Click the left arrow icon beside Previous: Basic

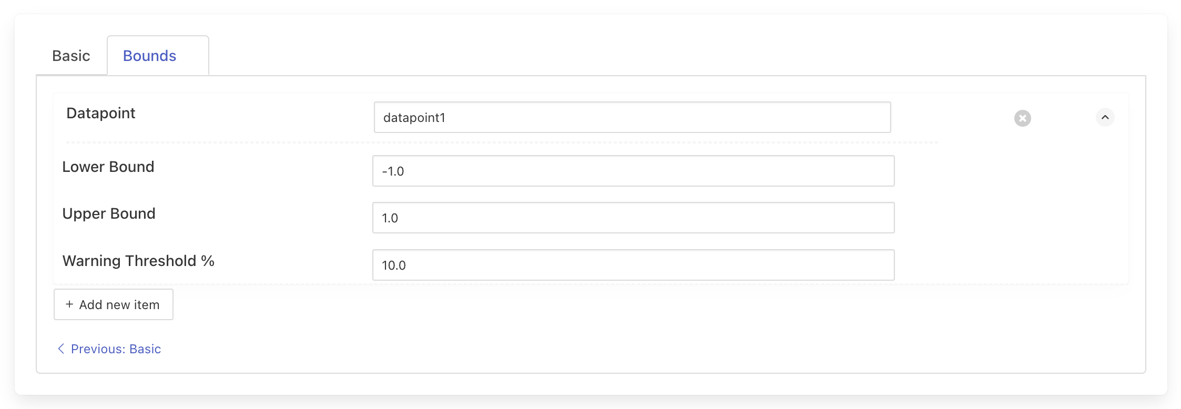[61, 349]
